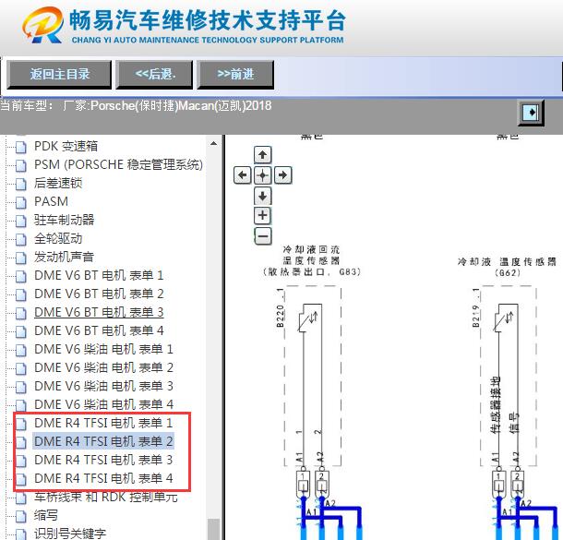Select DME V6 柴油 电机 表单 2

(x=103, y=367)
